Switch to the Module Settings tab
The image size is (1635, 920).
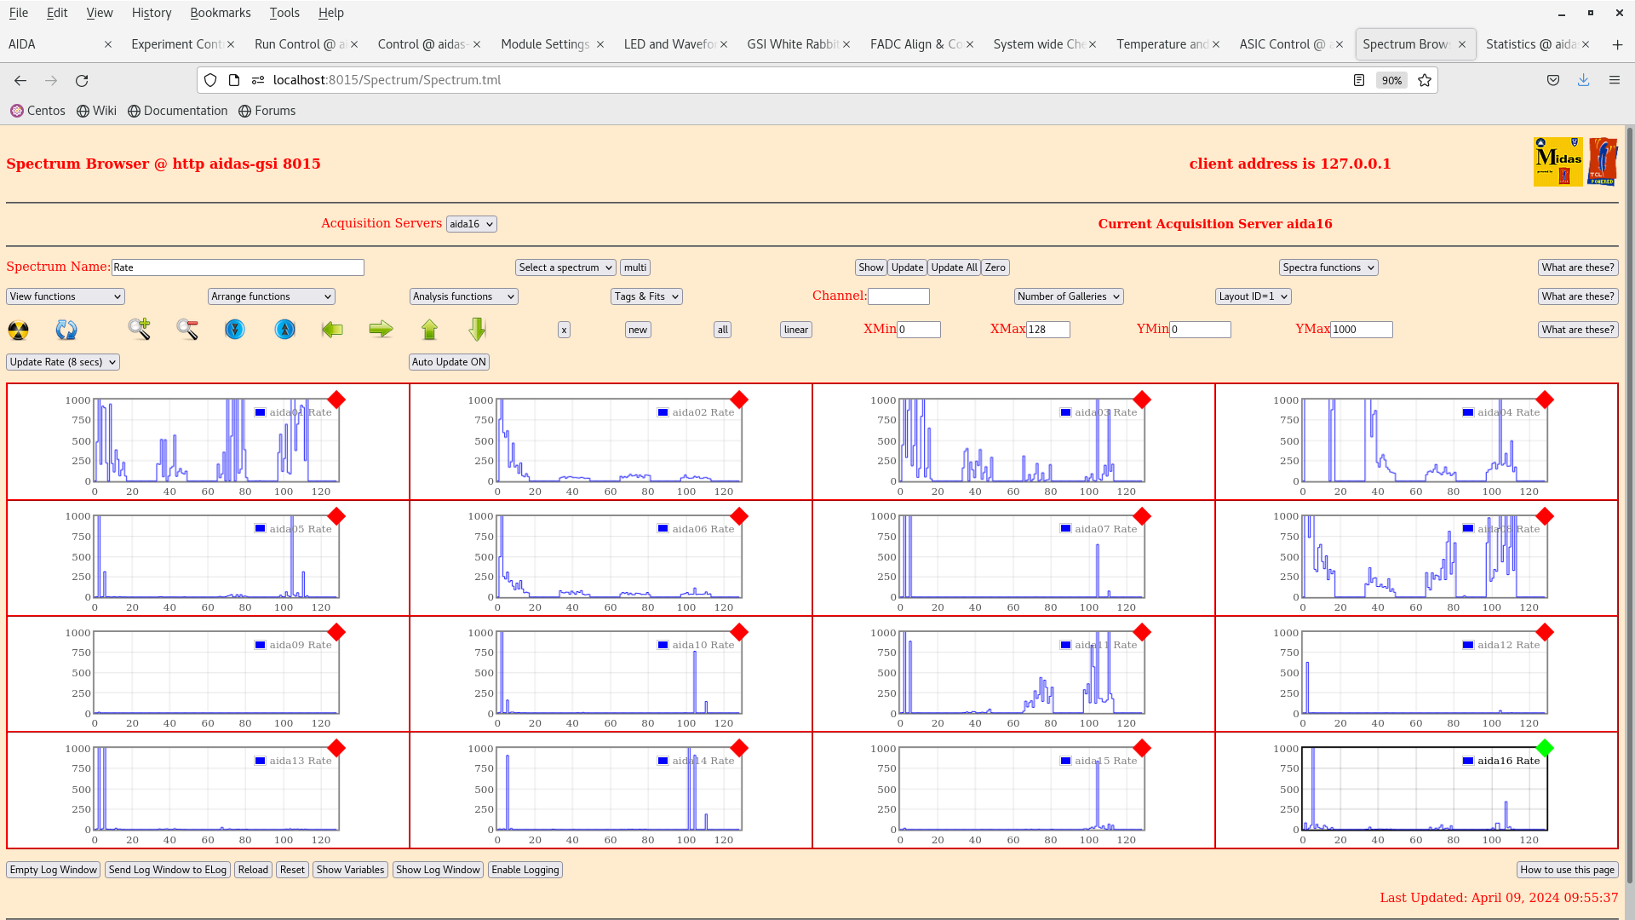[545, 44]
